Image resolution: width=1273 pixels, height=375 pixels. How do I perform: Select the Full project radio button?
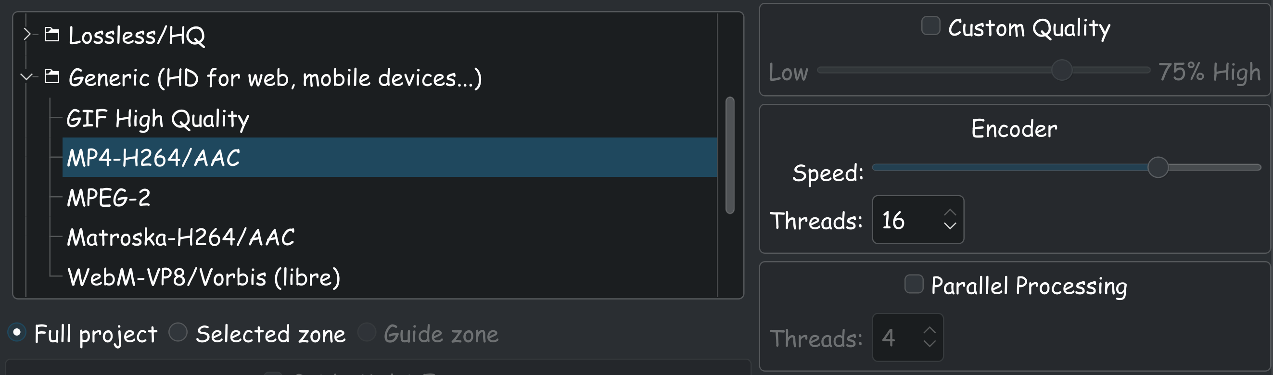pyautogui.click(x=17, y=333)
